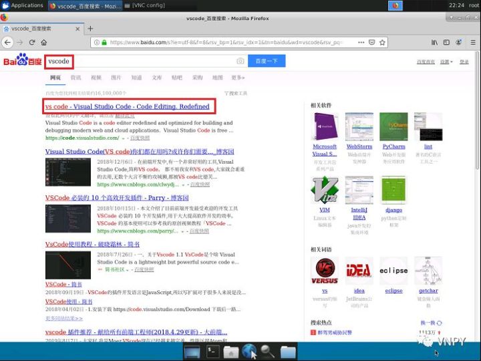Viewport: 481px width, 361px height.
Task: Switch to 文库 results tab
Action: (x=157, y=78)
